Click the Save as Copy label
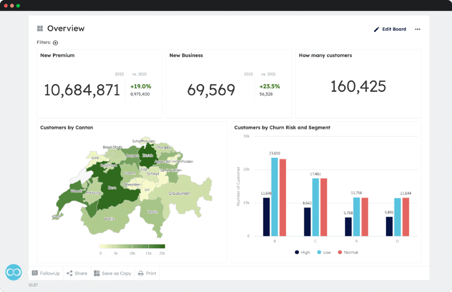Image resolution: width=452 pixels, height=292 pixels. [x=116, y=273]
